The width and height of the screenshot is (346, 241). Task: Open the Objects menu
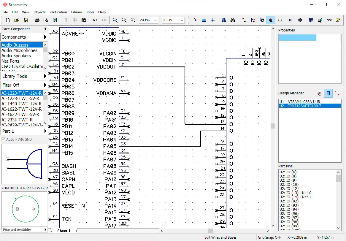39,12
